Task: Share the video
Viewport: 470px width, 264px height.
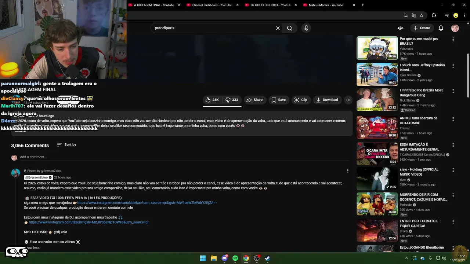Action: 254,100
